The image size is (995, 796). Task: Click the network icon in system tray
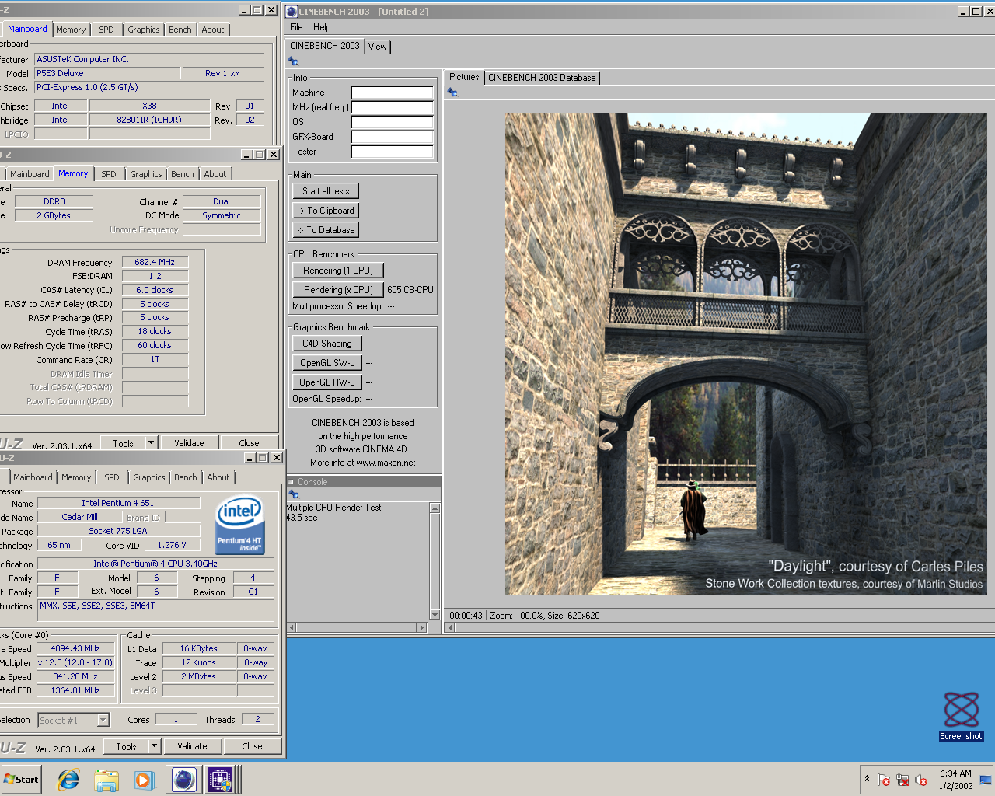pos(902,780)
